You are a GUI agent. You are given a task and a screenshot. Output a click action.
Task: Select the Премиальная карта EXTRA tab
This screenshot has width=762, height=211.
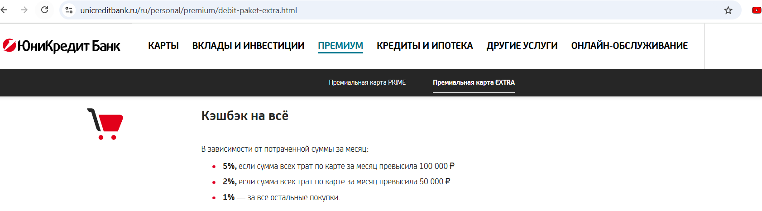[474, 82]
